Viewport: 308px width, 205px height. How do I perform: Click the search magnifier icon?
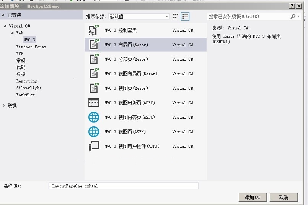tap(293, 16)
